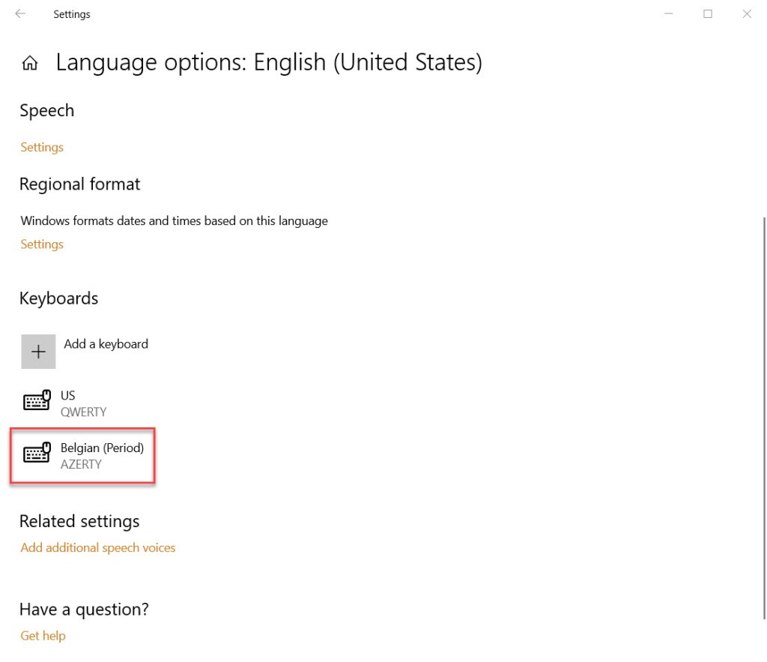Click the "Add a keyboard" label
The width and height of the screenshot is (767, 662).
pyautogui.click(x=106, y=344)
